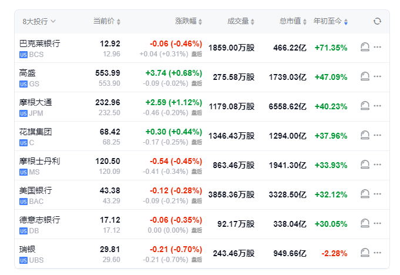Select volume 3858.36万股
The width and height of the screenshot is (400, 275).
click(x=231, y=194)
